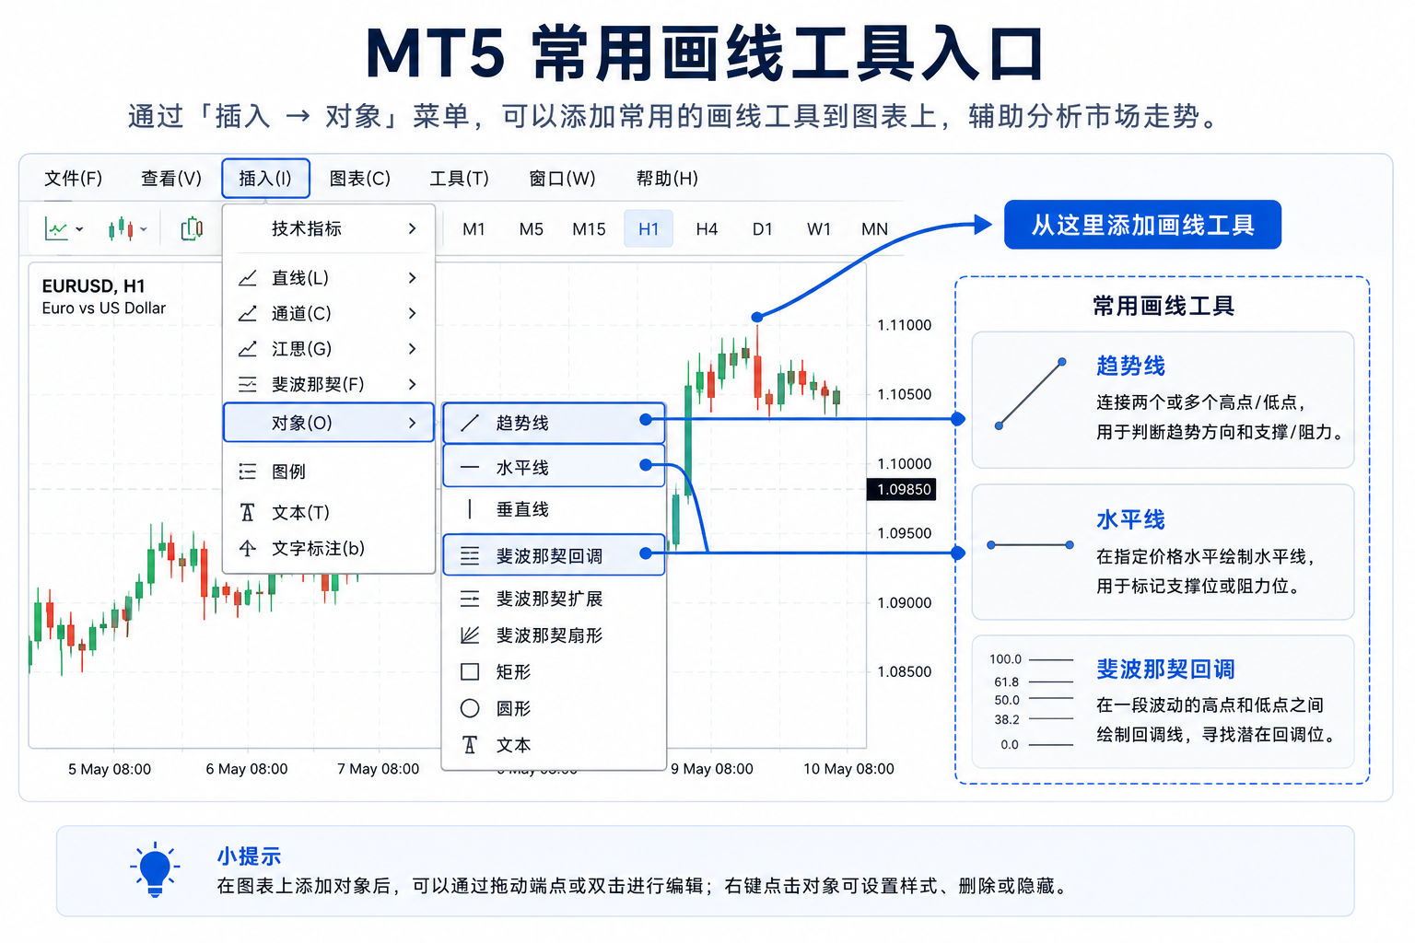1415x943 pixels.
Task: Open the candlestick chart style icon
Action: [x=121, y=229]
